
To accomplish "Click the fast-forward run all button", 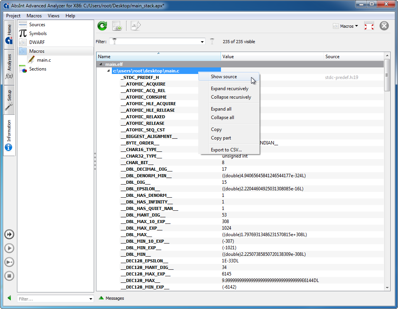I will pyautogui.click(x=9, y=234).
